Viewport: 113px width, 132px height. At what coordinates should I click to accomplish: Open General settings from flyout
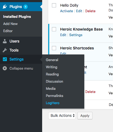[x=52, y=60]
